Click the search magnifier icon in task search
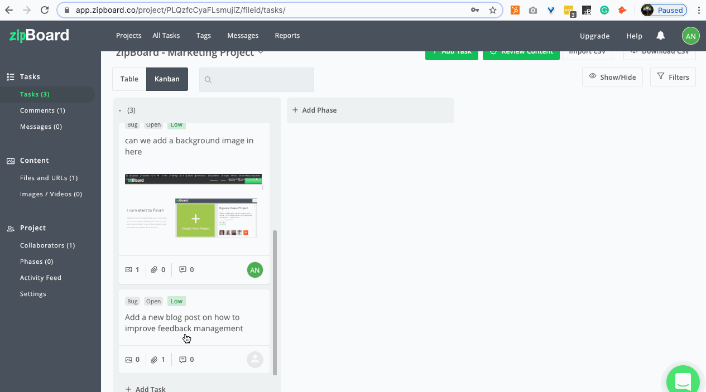Screen dimensions: 706x392 (x=208, y=80)
